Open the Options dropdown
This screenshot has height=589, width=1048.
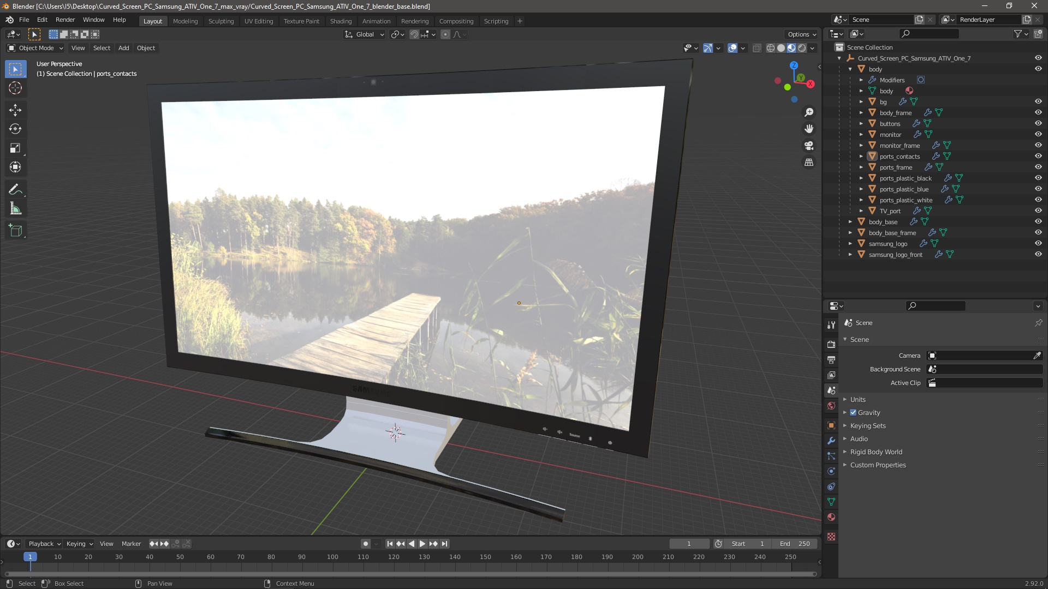point(802,34)
